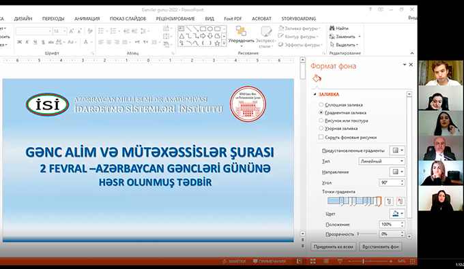Image resolution: width=464 pixels, height=269 pixels.
Task: Collapse the ЗАЛИВКА section
Action: (315, 94)
